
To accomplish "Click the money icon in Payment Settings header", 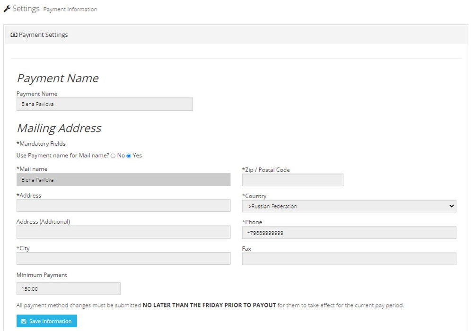I will point(14,35).
